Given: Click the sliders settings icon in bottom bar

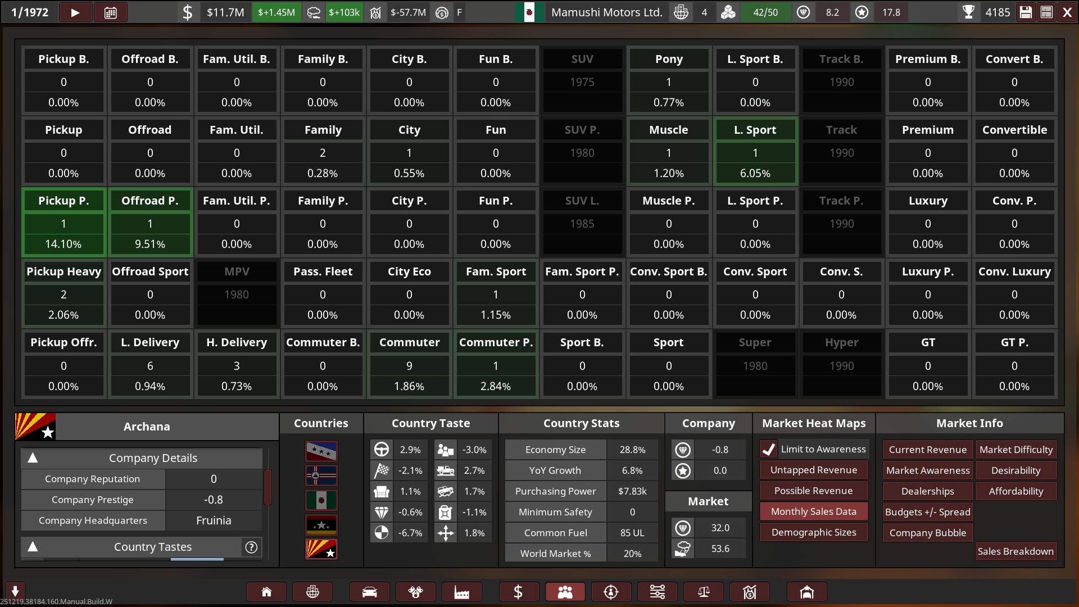Looking at the screenshot, I should [x=657, y=592].
